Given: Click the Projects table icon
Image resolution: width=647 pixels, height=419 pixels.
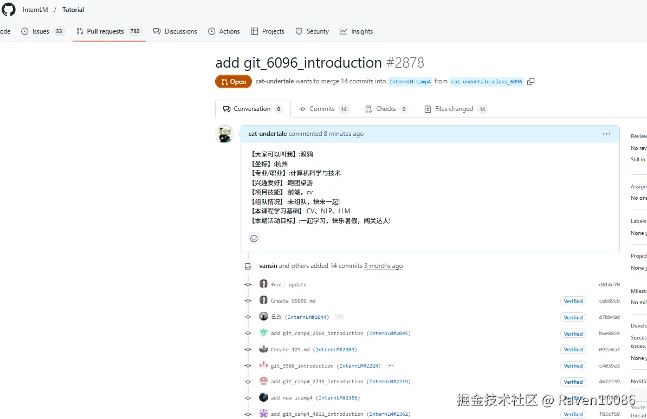Looking at the screenshot, I should [255, 31].
